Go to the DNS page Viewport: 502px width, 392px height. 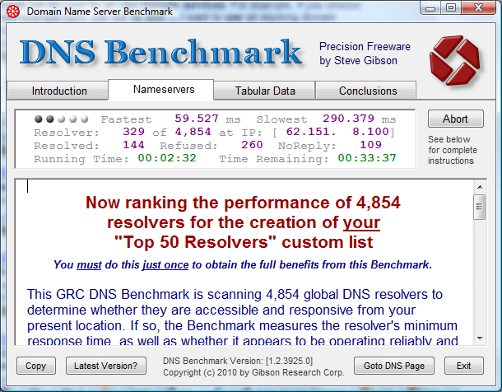394,366
